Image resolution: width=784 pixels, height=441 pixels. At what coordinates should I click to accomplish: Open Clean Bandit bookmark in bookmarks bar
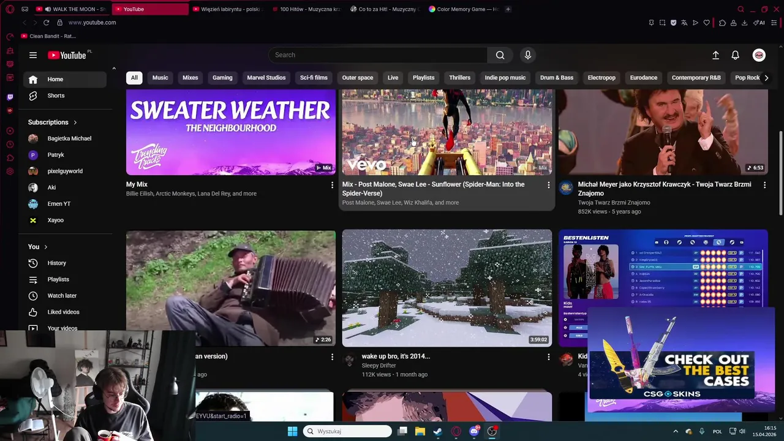click(48, 36)
